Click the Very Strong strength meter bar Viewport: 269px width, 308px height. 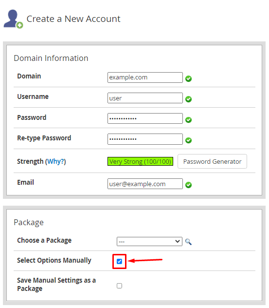click(140, 161)
